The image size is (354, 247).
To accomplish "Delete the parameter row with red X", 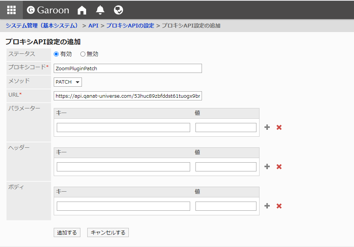I will 279,128.
